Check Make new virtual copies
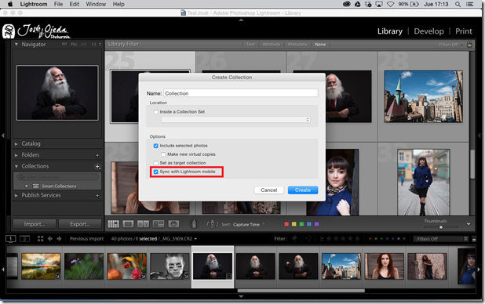Screen dimensions: 485x304 pyautogui.click(x=163, y=154)
